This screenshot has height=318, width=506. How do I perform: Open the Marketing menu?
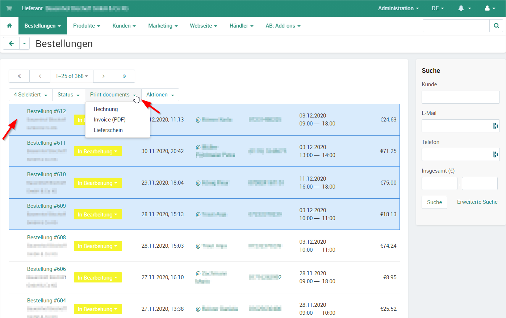(163, 26)
